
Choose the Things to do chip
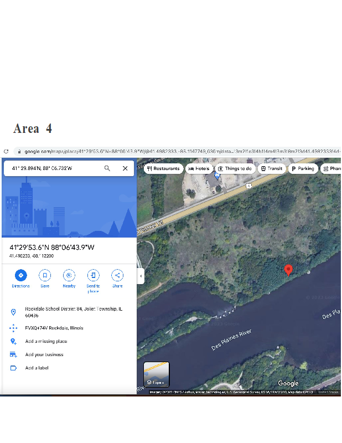(235, 168)
